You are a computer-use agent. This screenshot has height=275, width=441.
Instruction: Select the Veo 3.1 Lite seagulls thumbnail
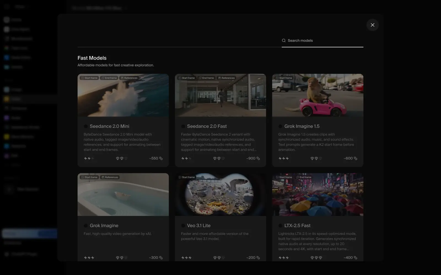(220, 194)
